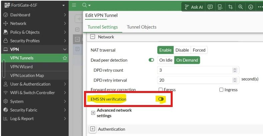Click the Security Profiles lock icon
This screenshot has height=136, width=263.
(x=6, y=41)
